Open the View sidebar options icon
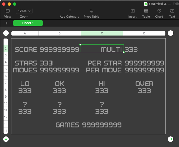The width and height of the screenshot is (179, 147). (x=8, y=11)
